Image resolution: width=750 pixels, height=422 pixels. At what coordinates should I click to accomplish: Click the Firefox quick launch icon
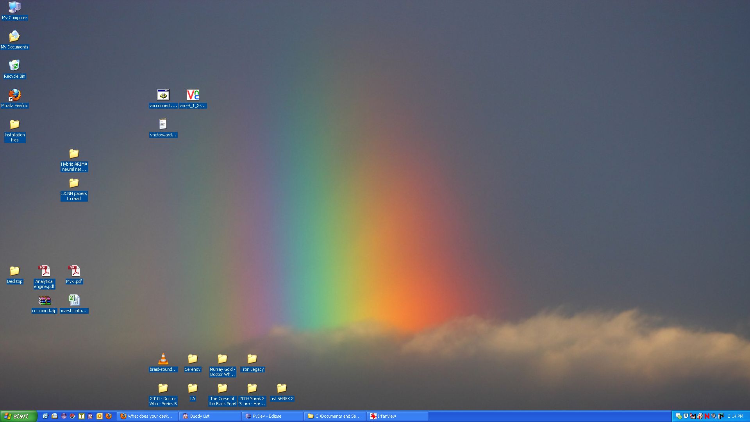[x=109, y=416]
